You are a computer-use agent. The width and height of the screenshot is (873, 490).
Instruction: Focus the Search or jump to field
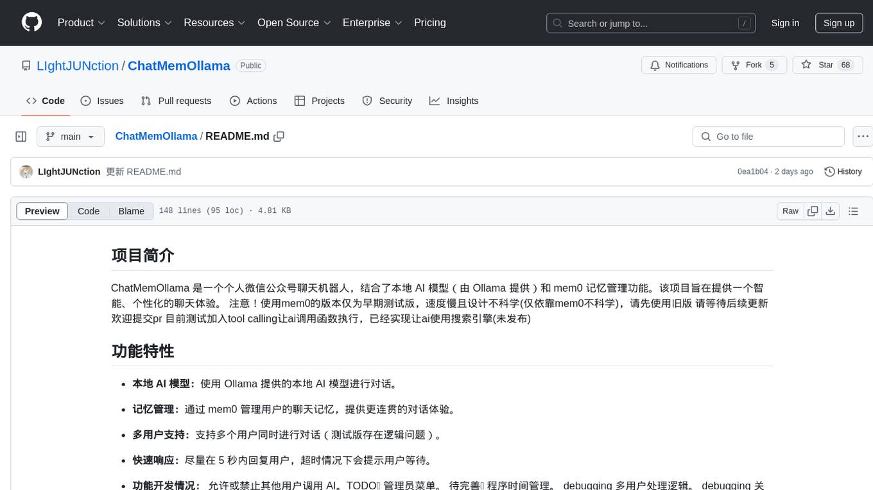tap(651, 23)
